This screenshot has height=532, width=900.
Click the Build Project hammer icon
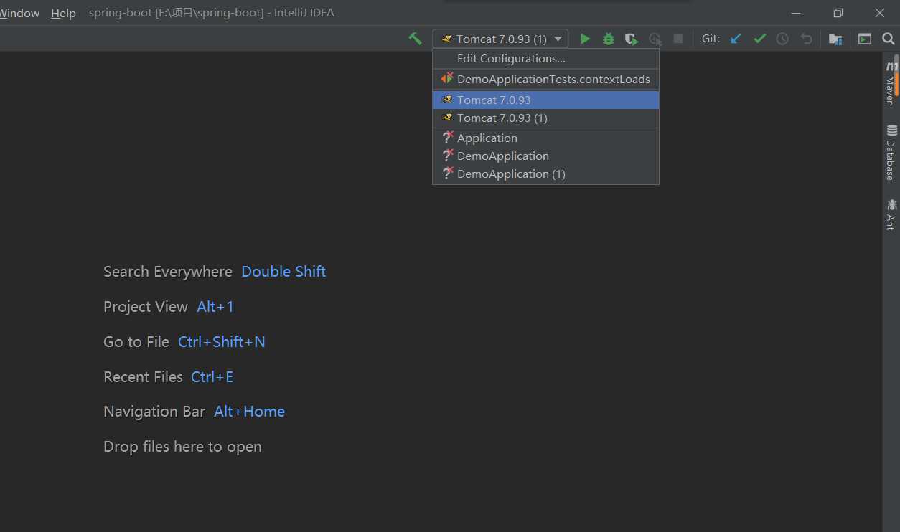[x=415, y=39]
